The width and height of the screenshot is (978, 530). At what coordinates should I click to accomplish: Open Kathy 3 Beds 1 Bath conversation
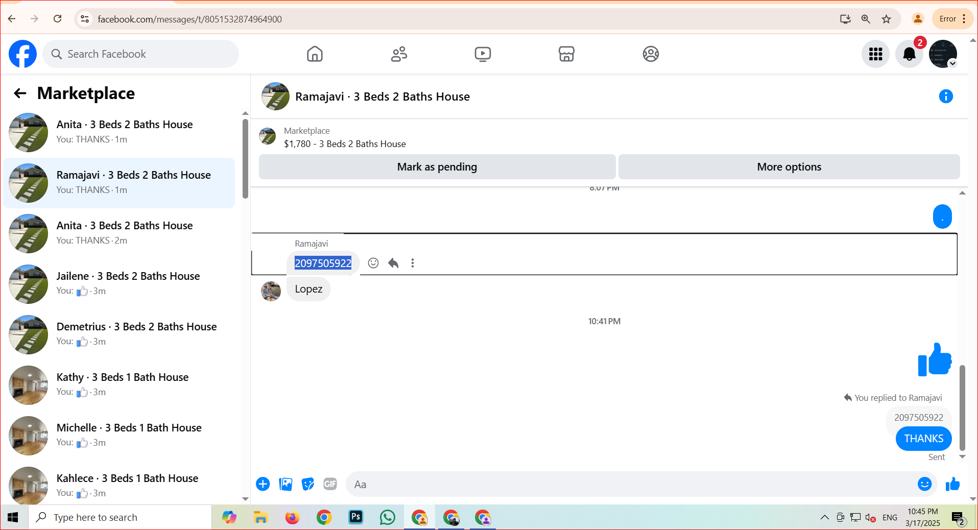(119, 385)
